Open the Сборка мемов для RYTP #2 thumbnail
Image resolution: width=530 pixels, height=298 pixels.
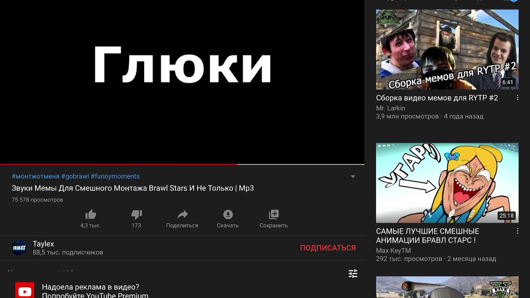tap(447, 49)
